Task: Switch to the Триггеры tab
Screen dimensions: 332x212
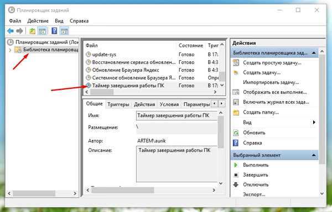Action: click(x=118, y=104)
